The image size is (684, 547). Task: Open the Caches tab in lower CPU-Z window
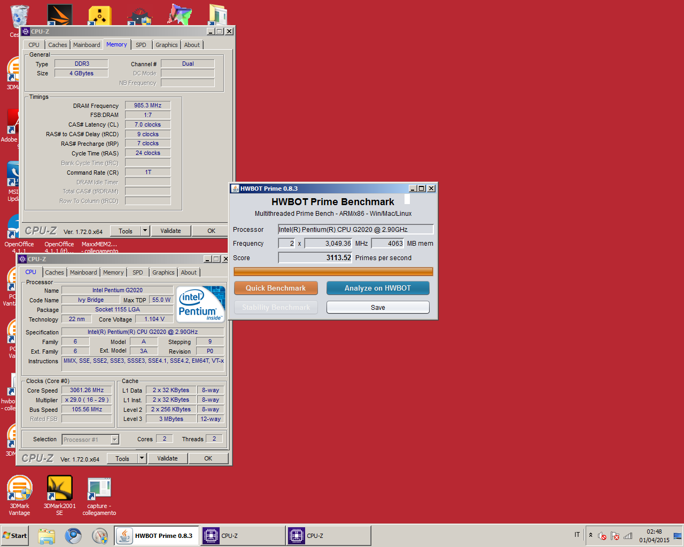point(55,272)
